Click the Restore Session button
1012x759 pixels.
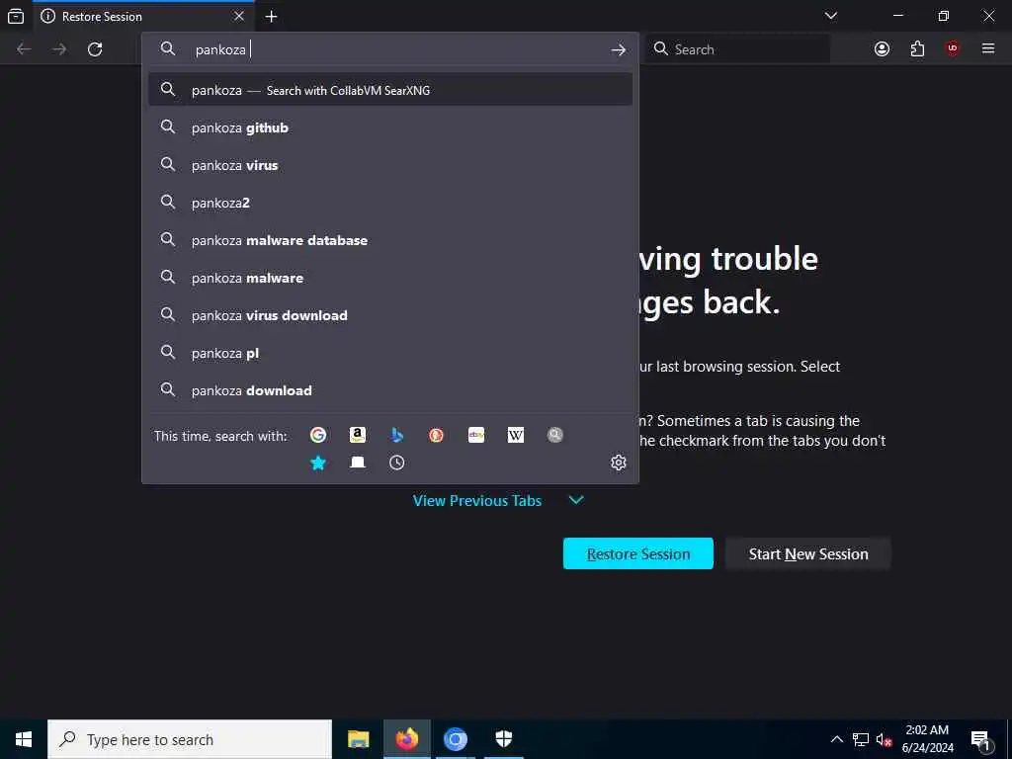(637, 553)
